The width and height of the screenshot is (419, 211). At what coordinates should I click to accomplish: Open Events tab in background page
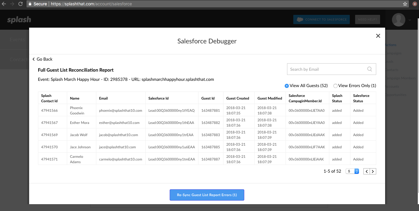point(17,40)
